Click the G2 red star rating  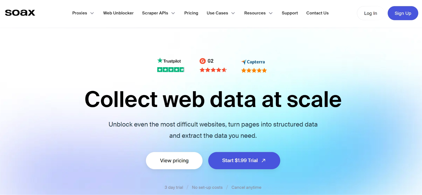(213, 70)
